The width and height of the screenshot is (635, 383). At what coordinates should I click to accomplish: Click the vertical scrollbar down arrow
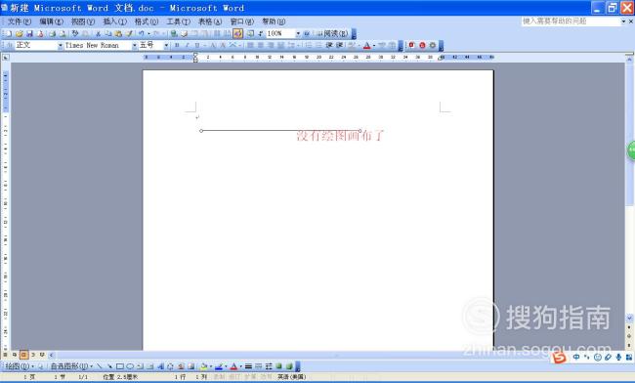[629, 318]
